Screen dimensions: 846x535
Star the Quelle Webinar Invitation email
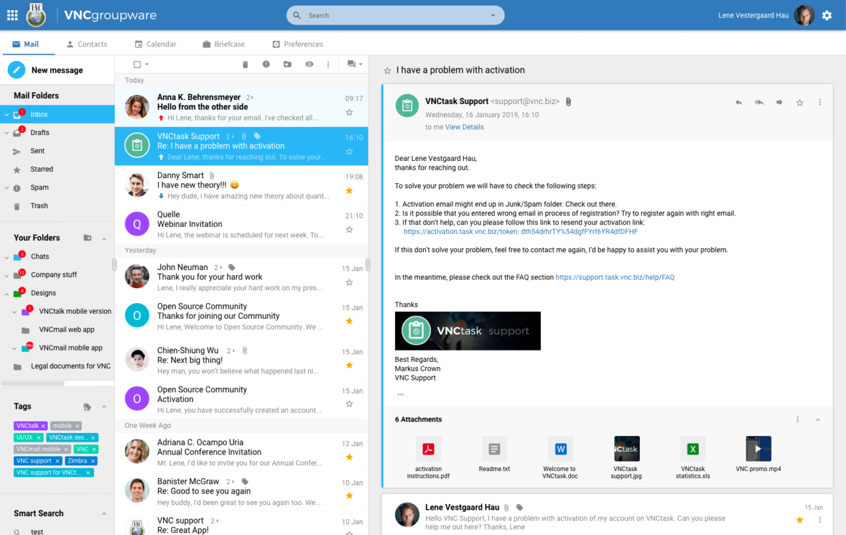pos(349,229)
